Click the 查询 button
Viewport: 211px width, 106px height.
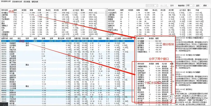pyautogui.click(x=172, y=6)
